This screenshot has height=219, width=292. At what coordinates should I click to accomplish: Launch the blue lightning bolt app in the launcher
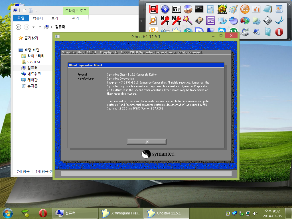point(165,9)
